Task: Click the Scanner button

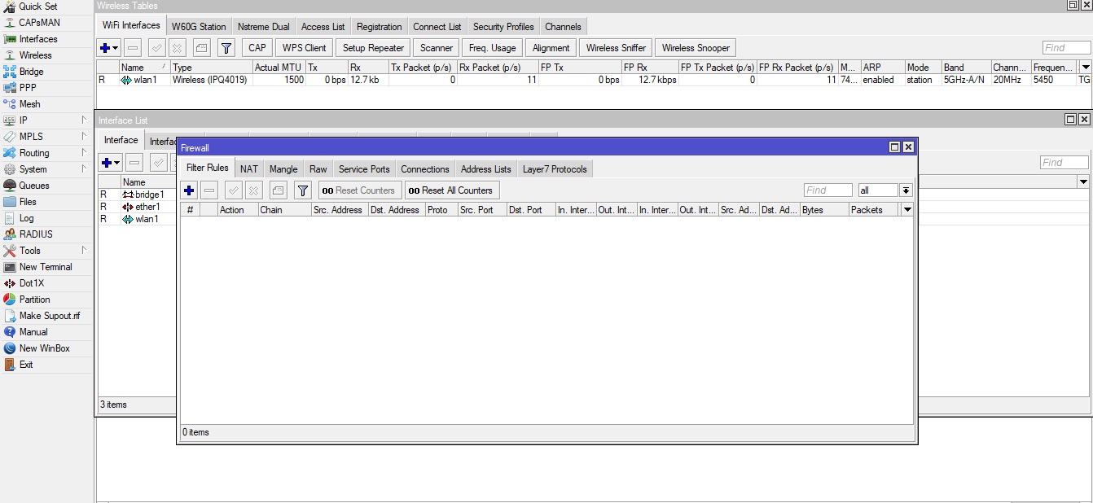Action: [437, 48]
